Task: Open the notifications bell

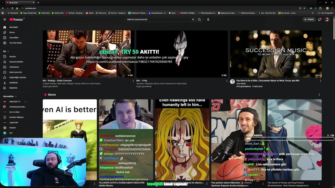Action: click(x=319, y=19)
